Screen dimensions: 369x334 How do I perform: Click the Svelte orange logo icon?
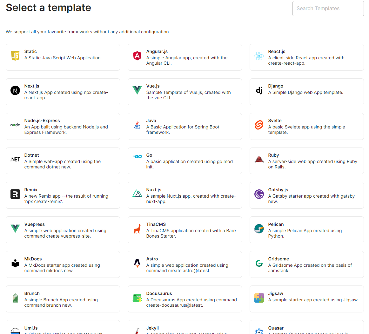click(259, 125)
